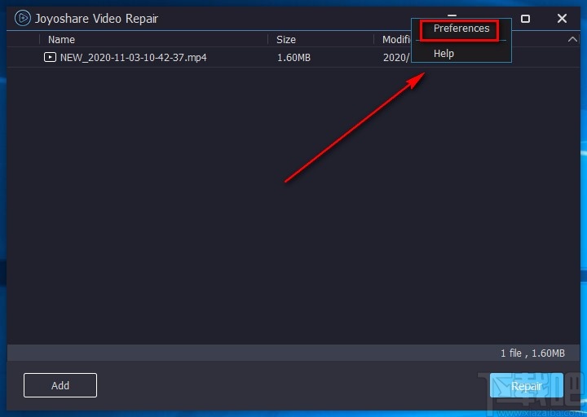Click the Add button
Image resolution: width=587 pixels, height=417 pixels.
(60, 385)
